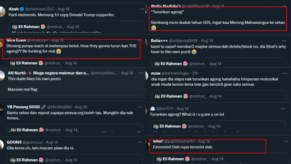The height and width of the screenshot is (164, 291).
Task: Open more options on AN Nurbi's tweet
Action: coord(140,73)
